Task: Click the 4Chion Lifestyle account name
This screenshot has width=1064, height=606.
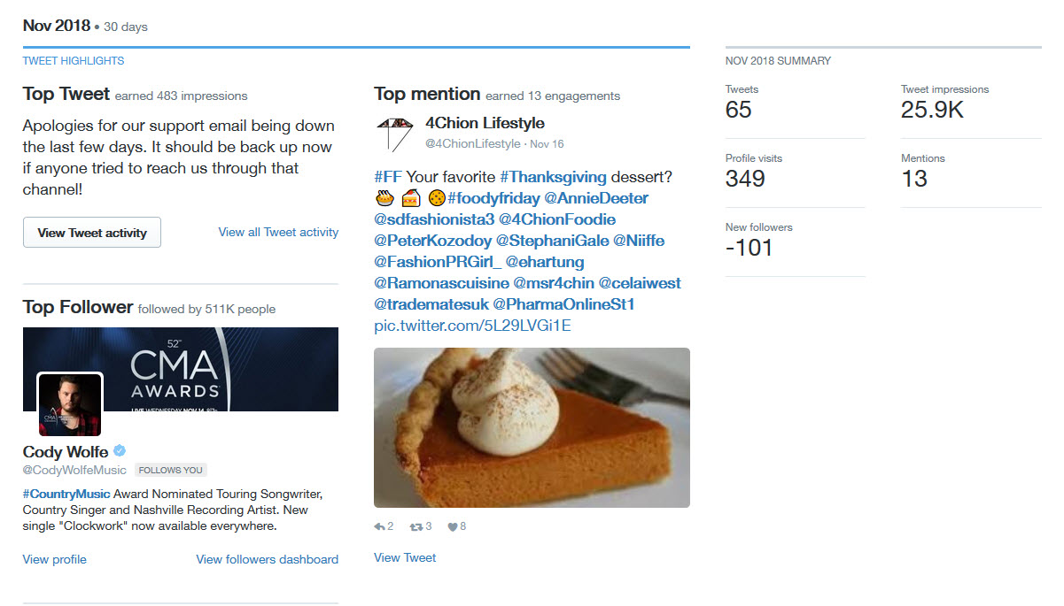Action: [x=485, y=123]
